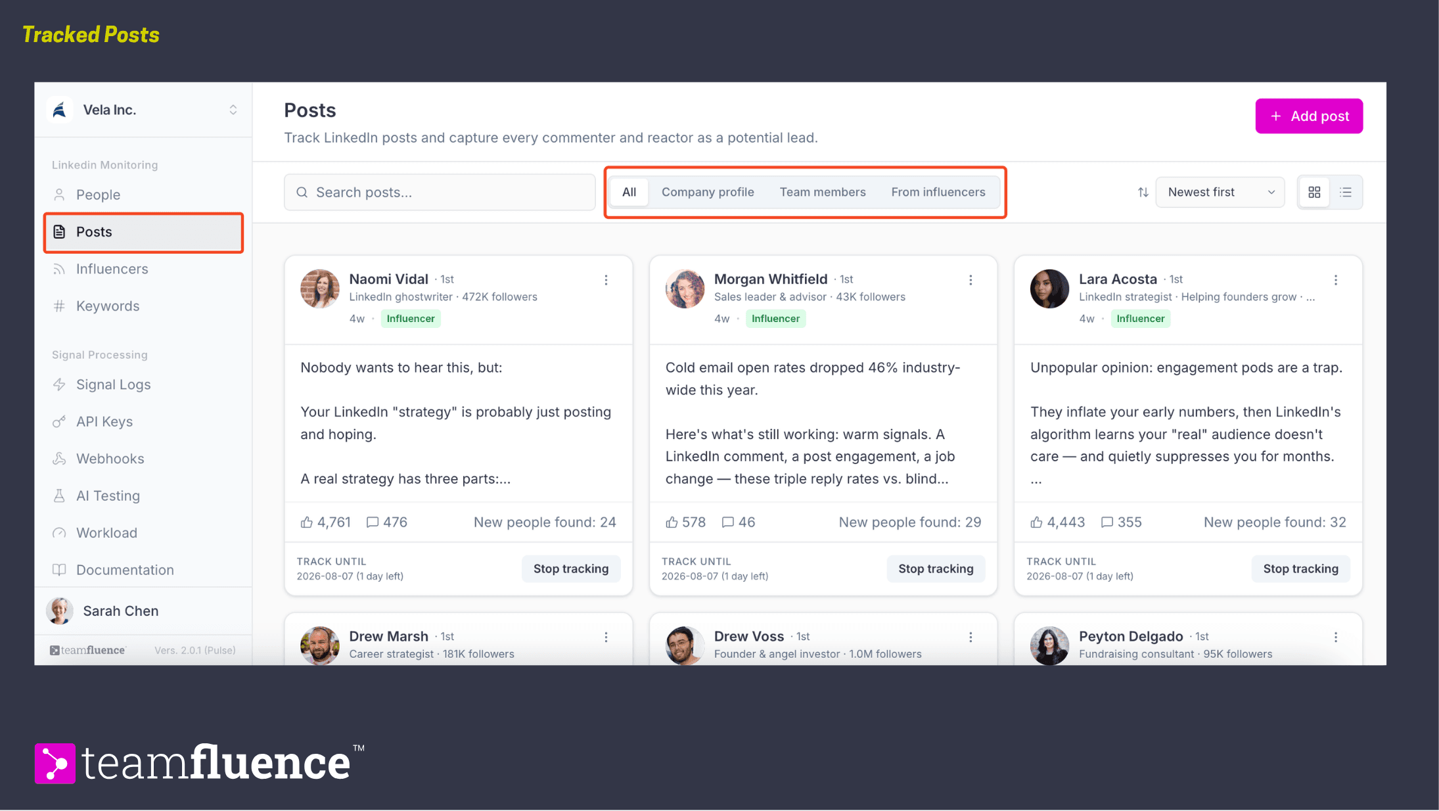Open options menu on Naomi Vidal's post
This screenshot has height=811, width=1439.
click(x=606, y=280)
